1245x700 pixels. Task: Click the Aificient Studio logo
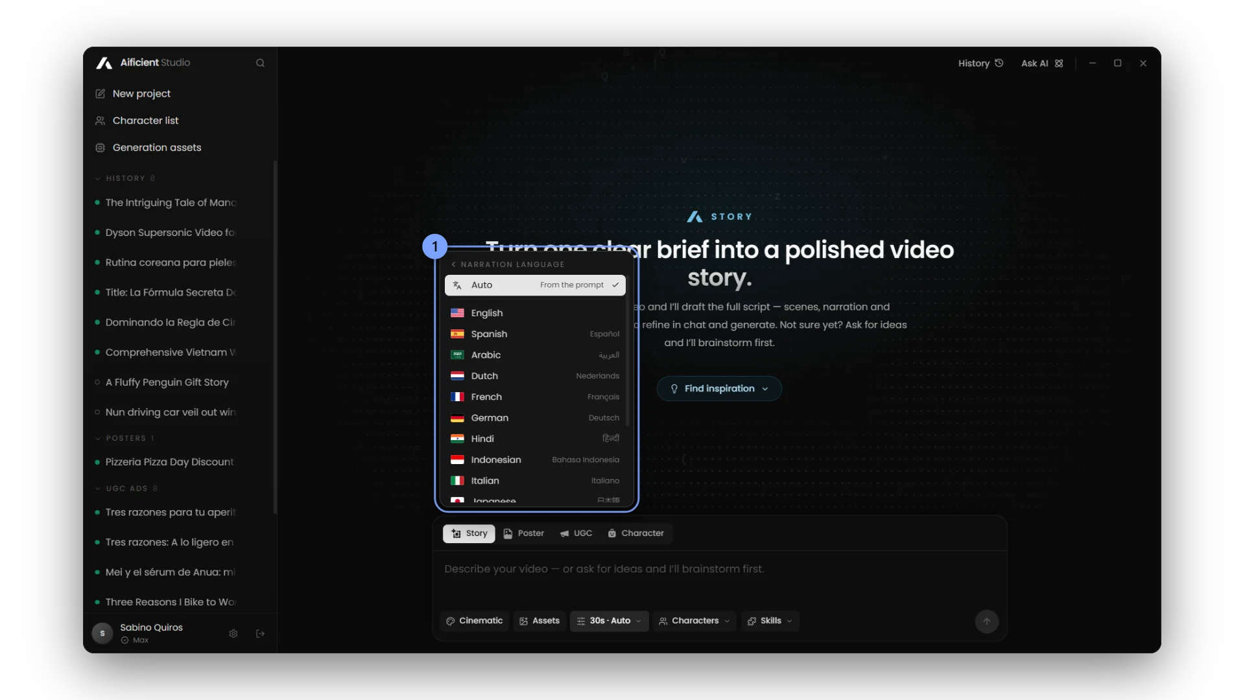(143, 63)
